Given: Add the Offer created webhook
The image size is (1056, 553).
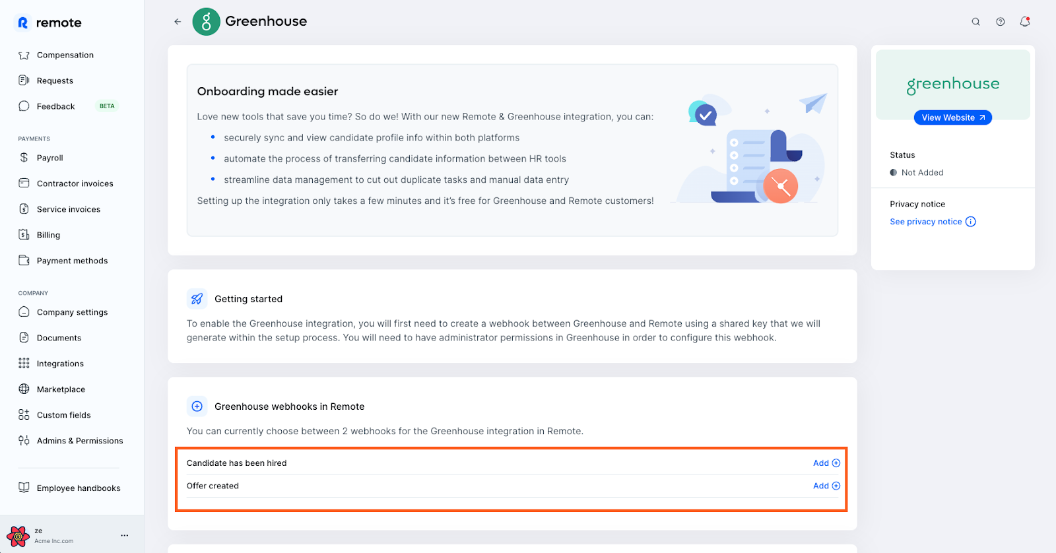Looking at the screenshot, I should tap(826, 486).
